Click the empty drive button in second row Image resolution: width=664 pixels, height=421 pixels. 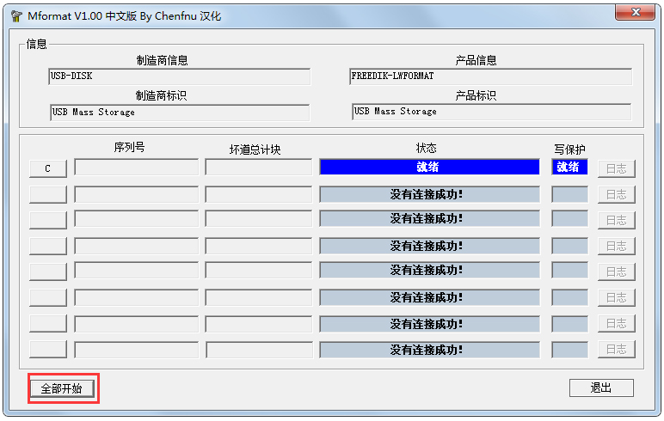click(47, 194)
